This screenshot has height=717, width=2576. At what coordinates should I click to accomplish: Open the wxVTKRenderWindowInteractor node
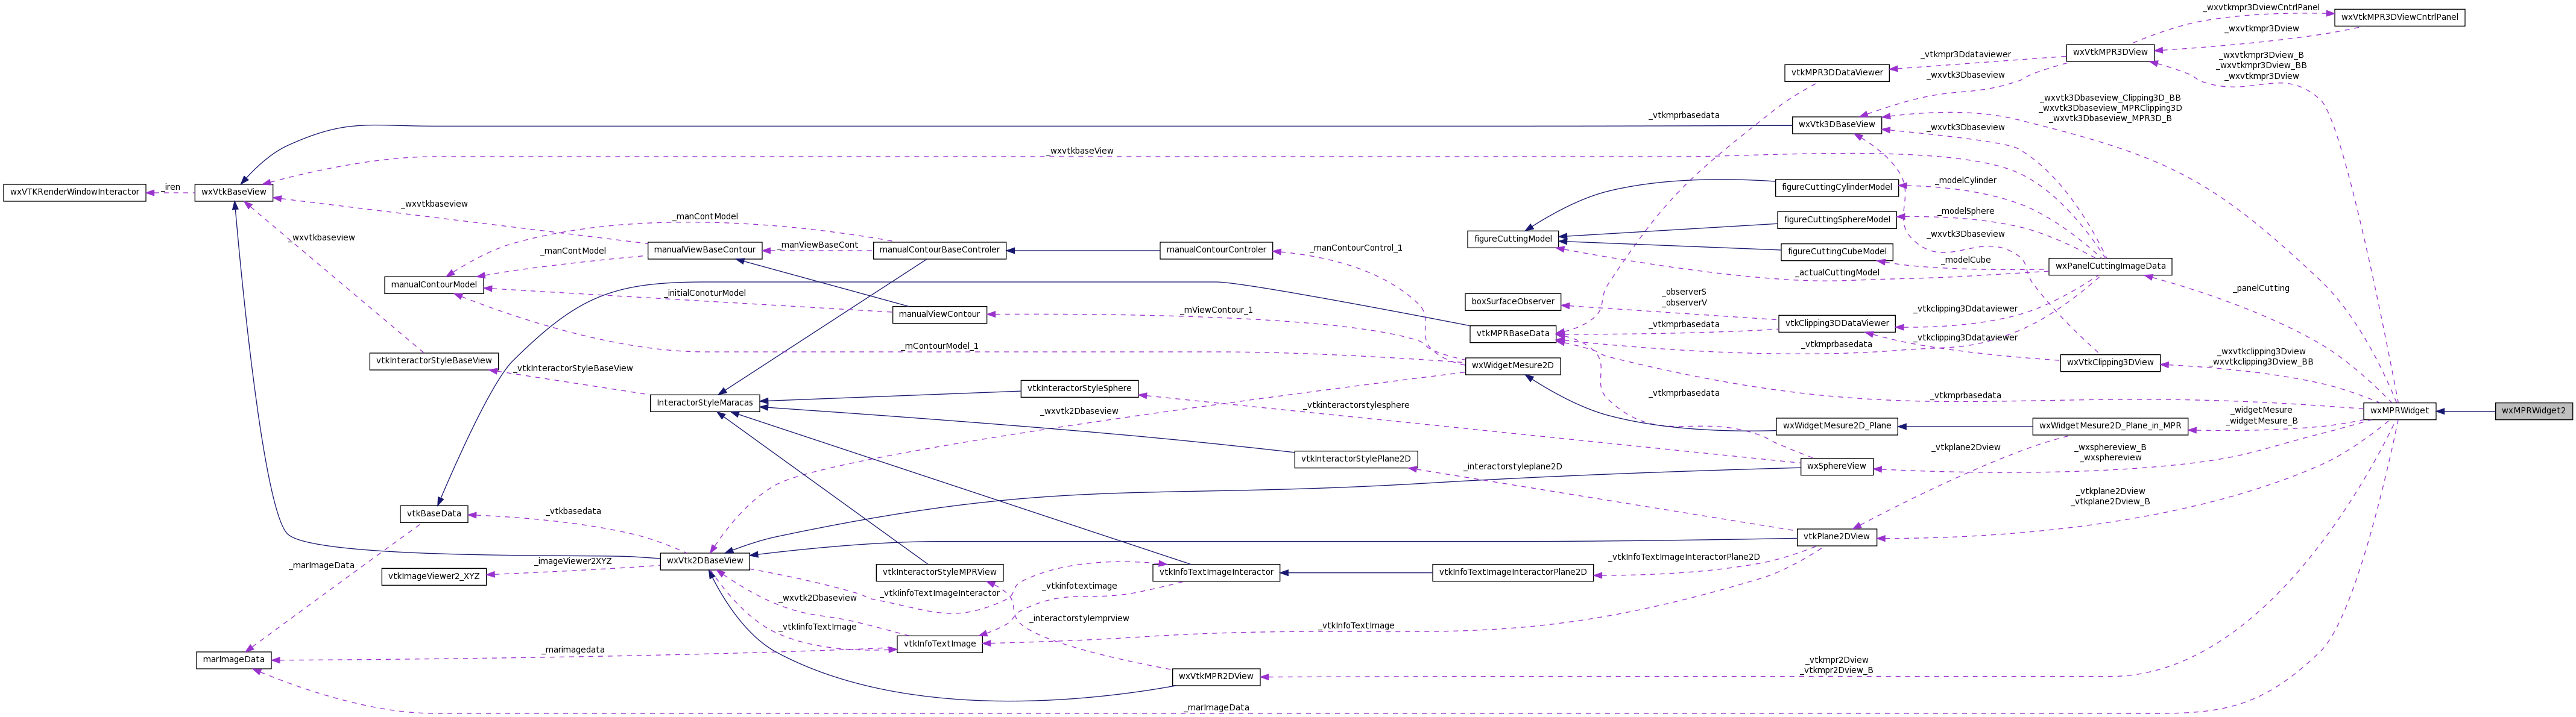pos(75,192)
